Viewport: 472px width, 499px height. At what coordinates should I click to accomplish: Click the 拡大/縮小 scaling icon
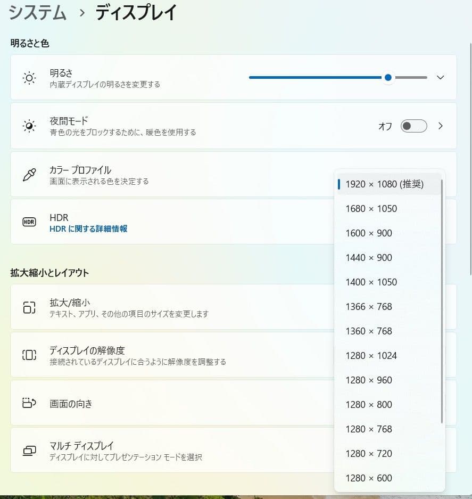coord(29,307)
